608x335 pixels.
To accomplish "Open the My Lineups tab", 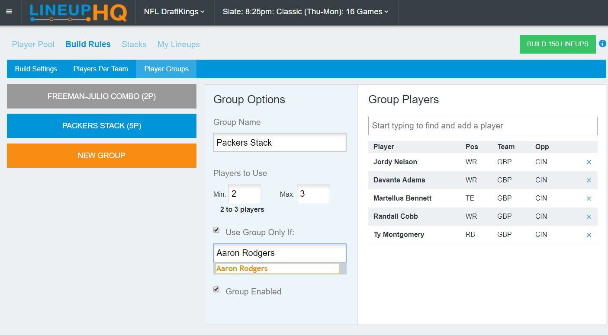I will [x=179, y=44].
